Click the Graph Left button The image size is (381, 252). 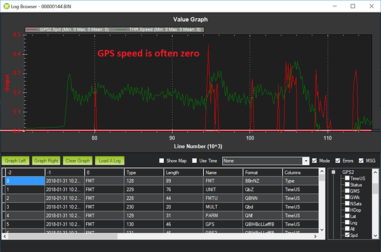tap(15, 161)
